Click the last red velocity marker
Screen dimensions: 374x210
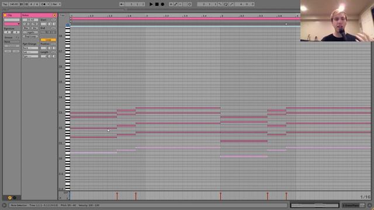coord(286,196)
